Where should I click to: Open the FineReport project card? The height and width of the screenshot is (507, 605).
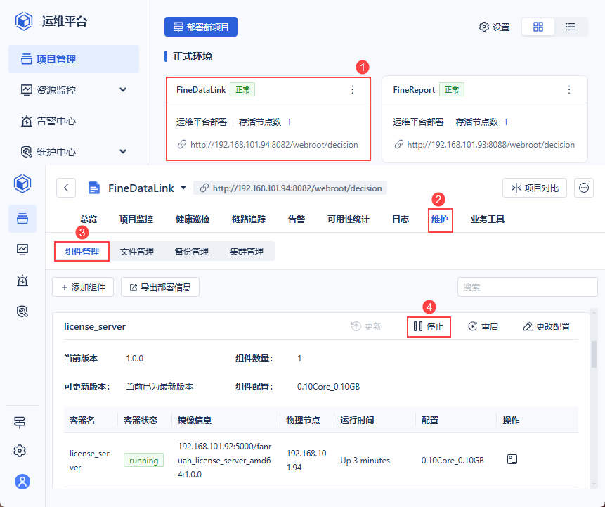tap(485, 119)
